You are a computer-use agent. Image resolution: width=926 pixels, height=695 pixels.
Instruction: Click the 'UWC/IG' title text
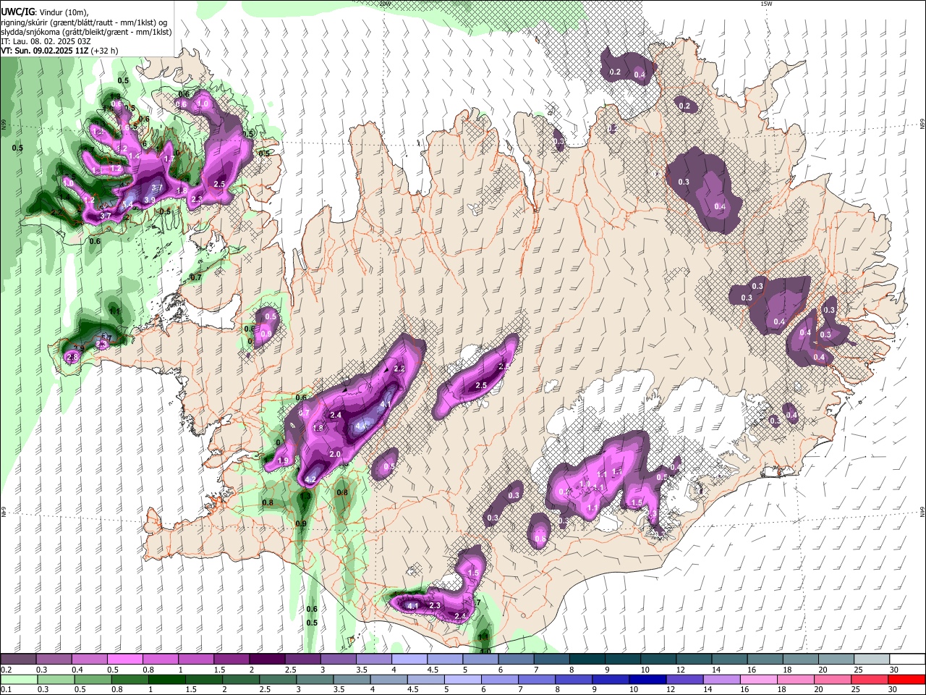(x=17, y=12)
